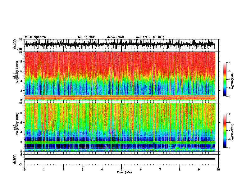This screenshot has width=246, height=190.
Task: Select the "start UT = 9:40:0" label
Action: [150, 37]
